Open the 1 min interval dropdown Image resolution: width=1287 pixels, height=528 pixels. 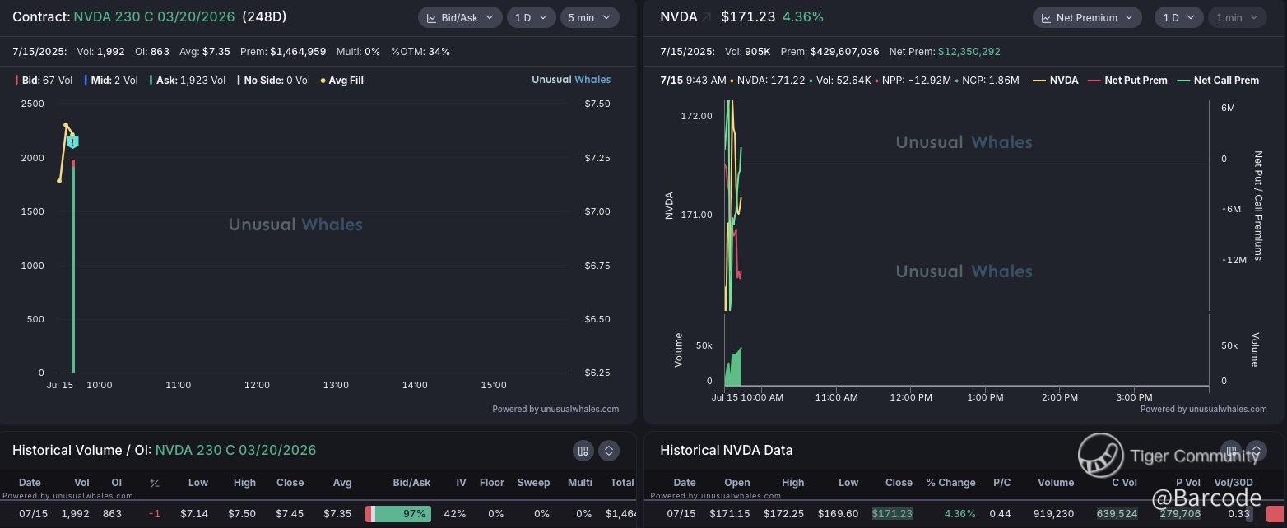point(1237,17)
